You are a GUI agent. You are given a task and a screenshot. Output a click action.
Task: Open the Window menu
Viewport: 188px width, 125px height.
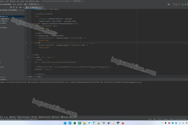pyautogui.click(x=32, y=1)
